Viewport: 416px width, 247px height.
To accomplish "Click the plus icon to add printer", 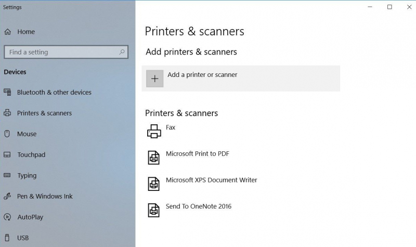I will pyautogui.click(x=154, y=79).
